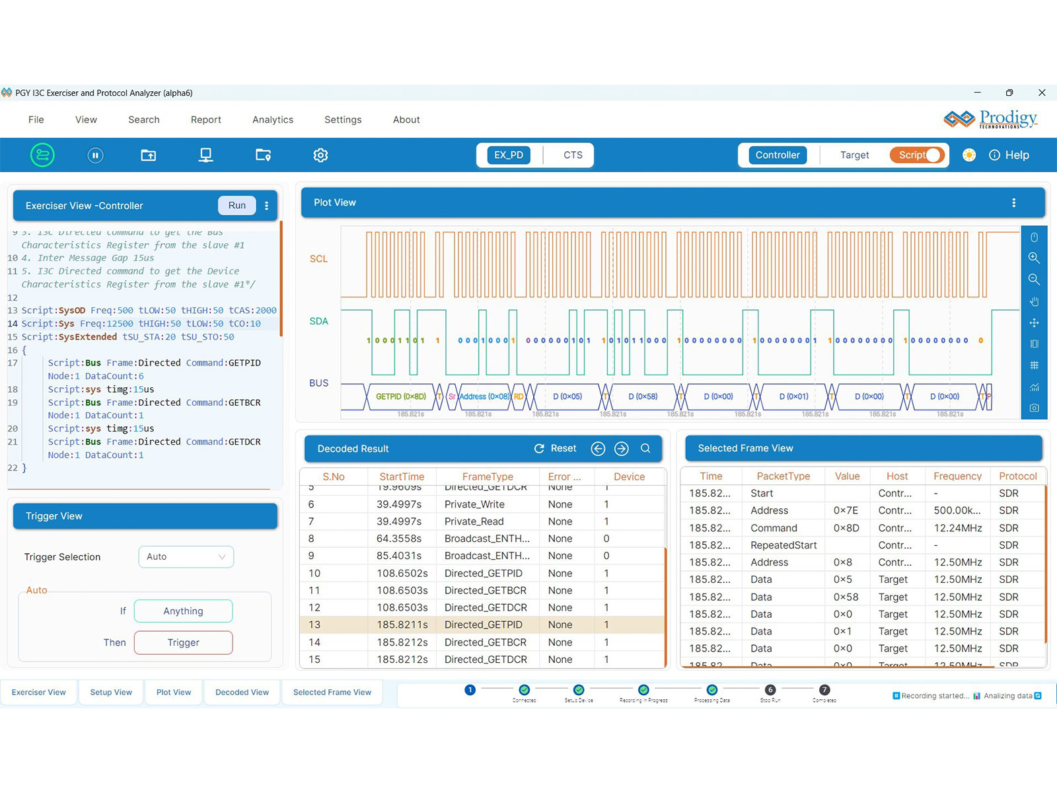
Task: Open the Analytics menu
Action: pos(272,120)
